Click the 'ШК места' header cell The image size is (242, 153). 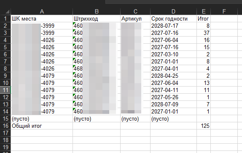coord(42,18)
